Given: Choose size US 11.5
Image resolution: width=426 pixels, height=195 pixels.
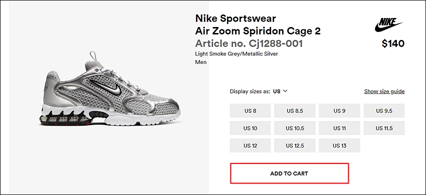Looking at the screenshot, I should [384, 128].
